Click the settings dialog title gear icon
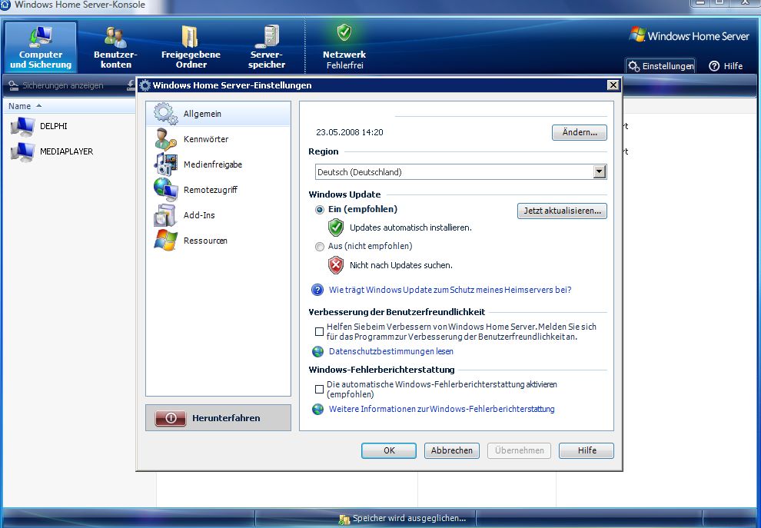 [145, 85]
